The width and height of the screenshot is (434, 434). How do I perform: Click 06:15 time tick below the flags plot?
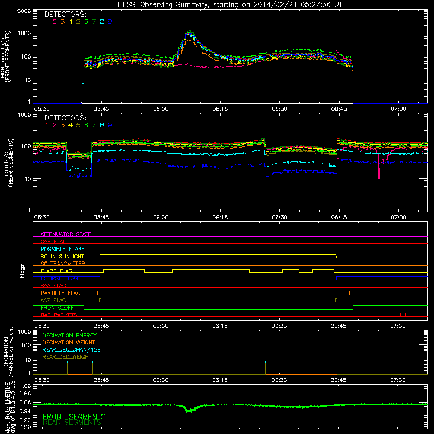tap(220, 326)
